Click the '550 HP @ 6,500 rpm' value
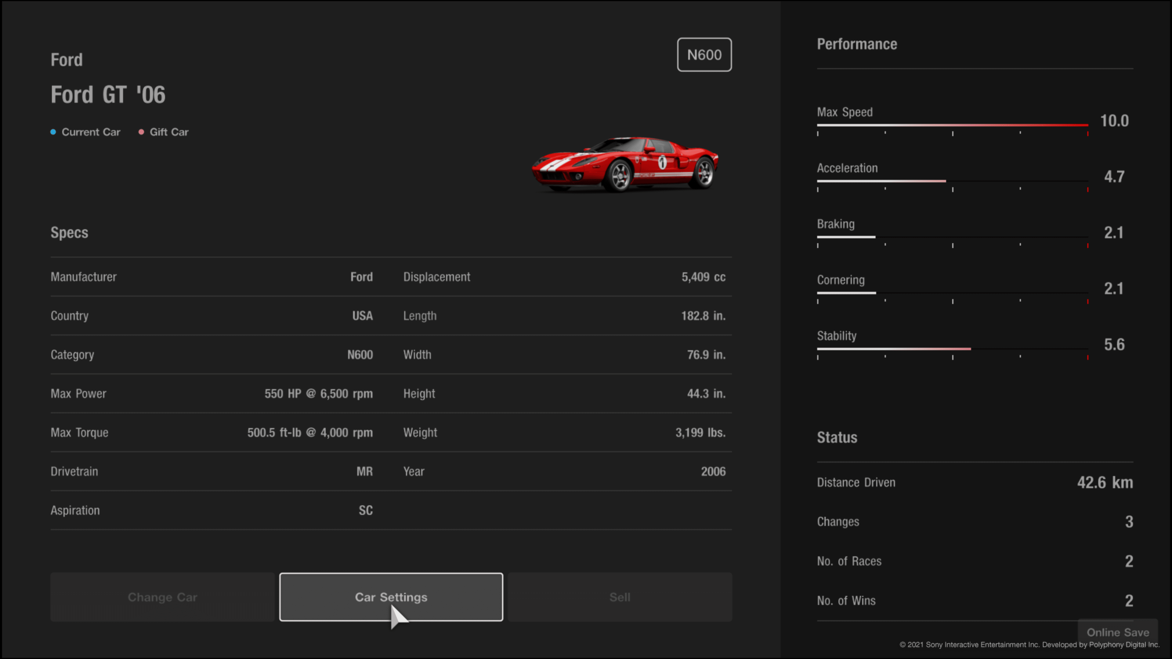The width and height of the screenshot is (1172, 659). tap(318, 393)
